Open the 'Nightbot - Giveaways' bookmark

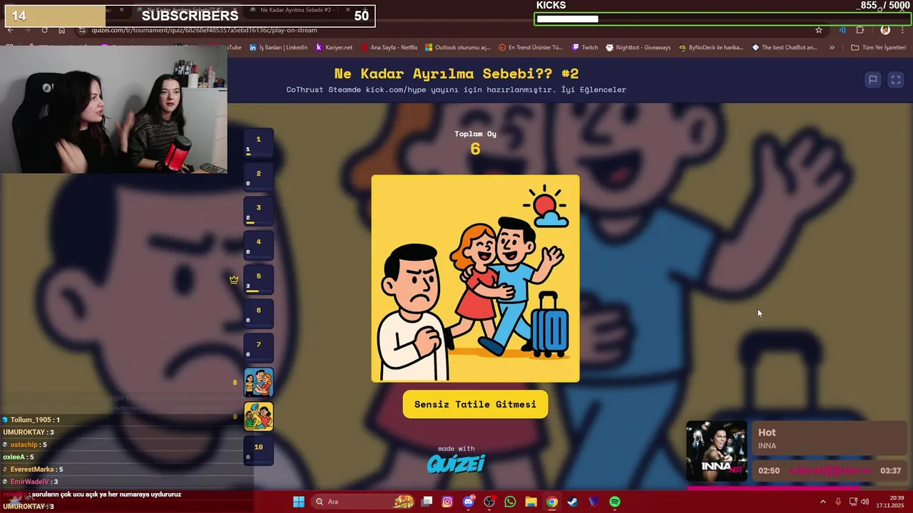[638, 48]
